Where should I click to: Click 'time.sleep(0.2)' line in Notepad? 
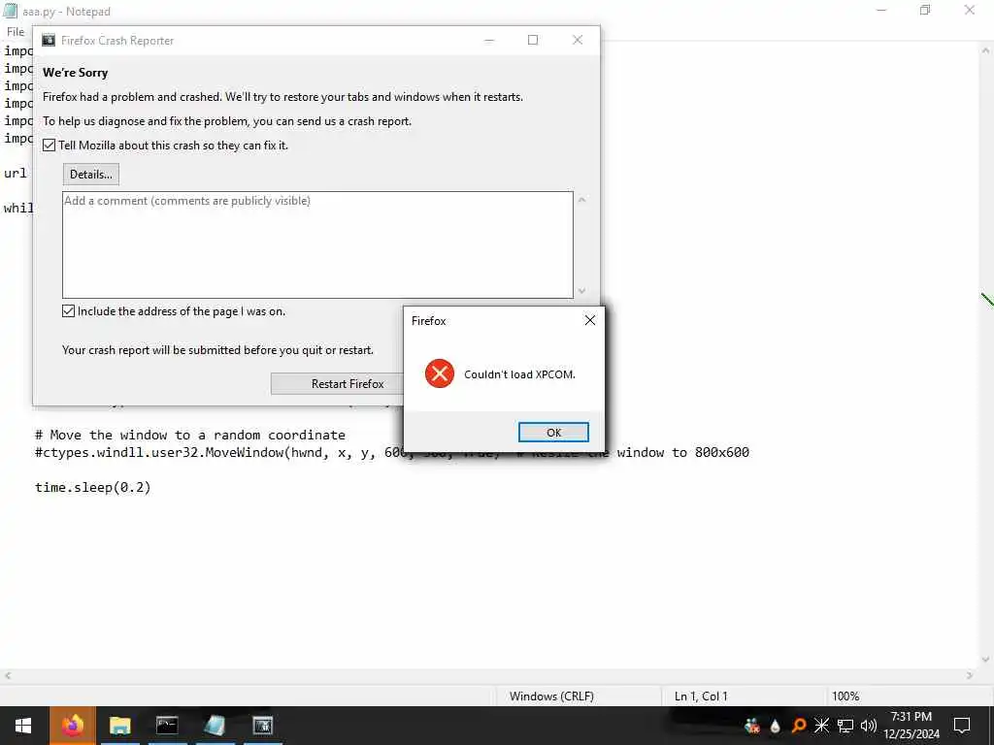(x=92, y=487)
